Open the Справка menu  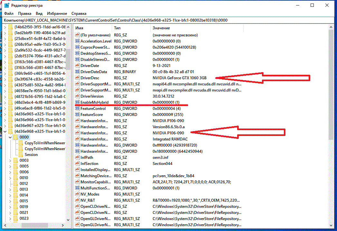[x=79, y=13]
